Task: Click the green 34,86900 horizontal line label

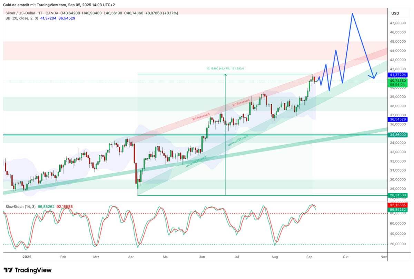Action: pos(397,135)
